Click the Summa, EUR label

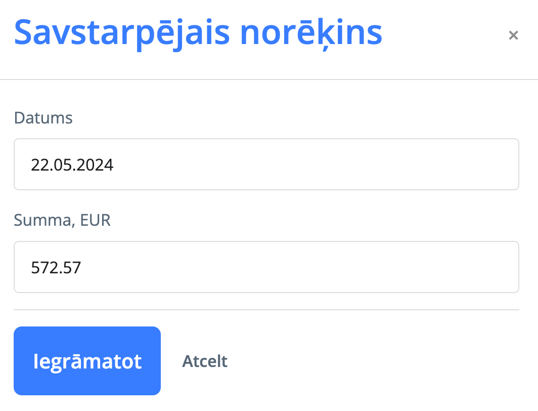(62, 220)
